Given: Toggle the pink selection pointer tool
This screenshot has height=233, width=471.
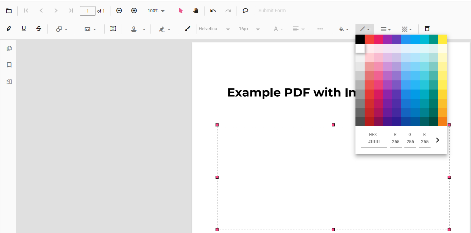Looking at the screenshot, I should (180, 11).
